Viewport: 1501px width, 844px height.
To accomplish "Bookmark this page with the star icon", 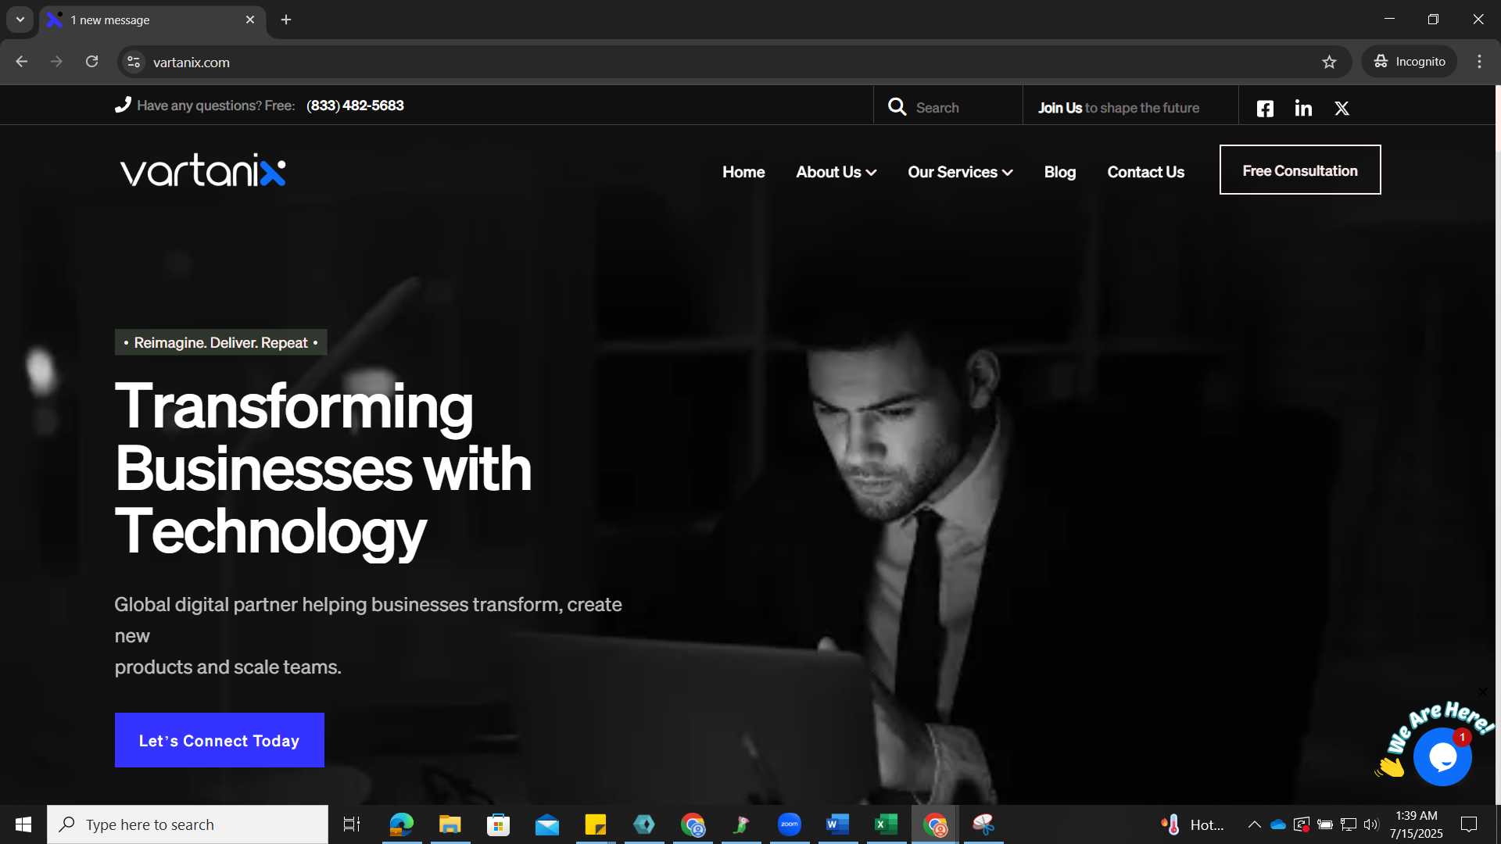I will 1329,62.
